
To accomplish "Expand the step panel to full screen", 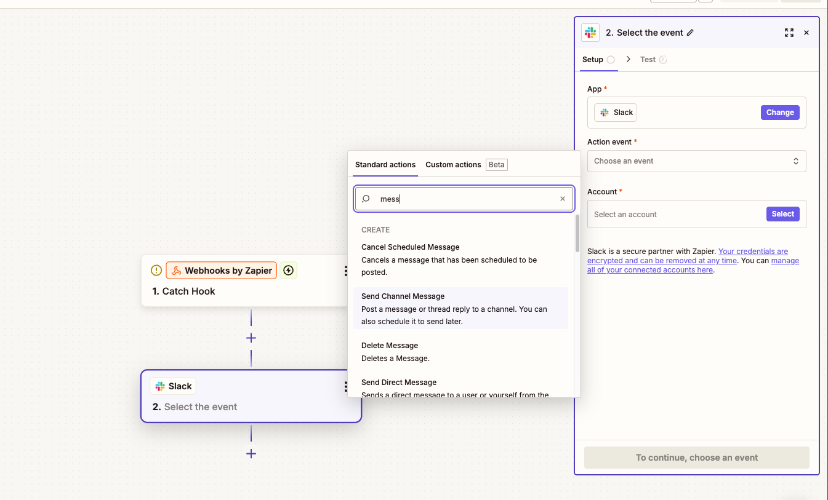I will 789,33.
